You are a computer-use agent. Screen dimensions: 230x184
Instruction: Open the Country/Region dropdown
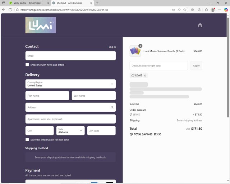(x=70, y=84)
